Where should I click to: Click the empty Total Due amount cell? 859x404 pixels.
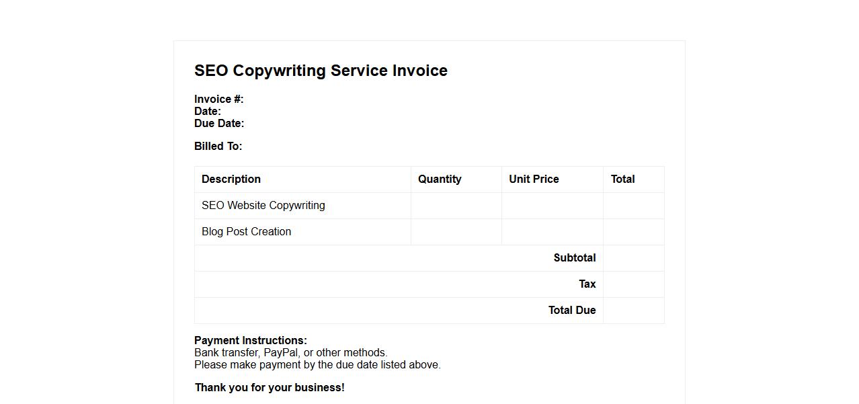[633, 311]
